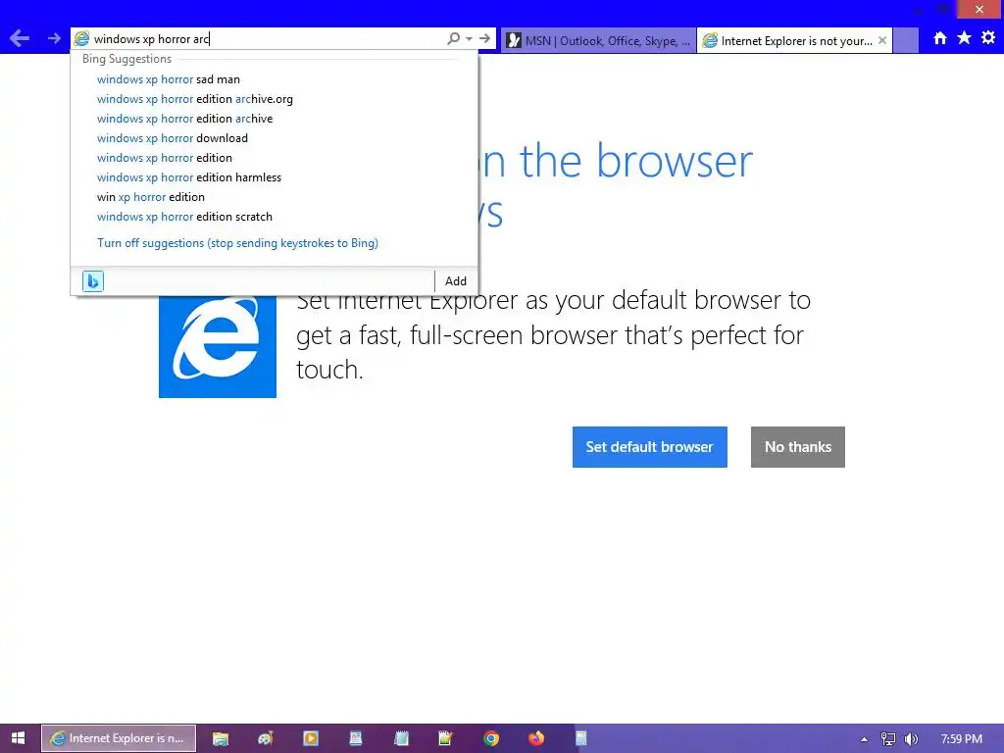Close the Internet Explorer is not your tab
The height and width of the screenshot is (753, 1004).
point(882,40)
